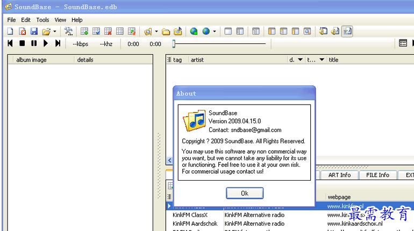
Task: Click the second music note document icon
Action: pos(335,31)
